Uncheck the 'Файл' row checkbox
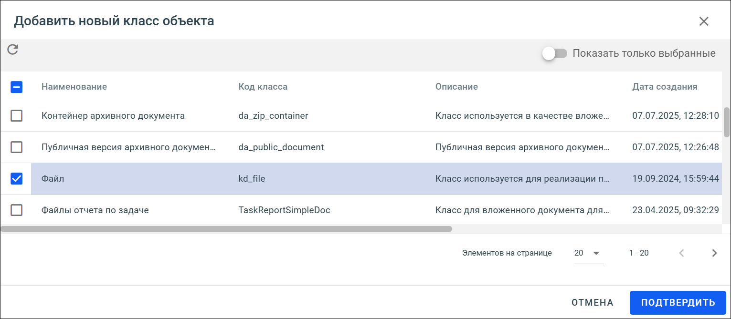This screenshot has width=731, height=319. 17,179
